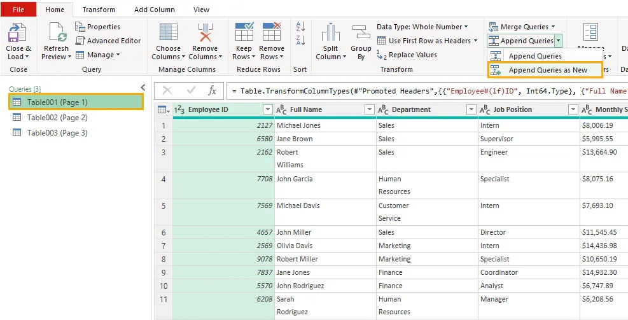Screen dimensions: 628x320
Task: Click the Append Queries ribbon button
Action: coord(521,41)
